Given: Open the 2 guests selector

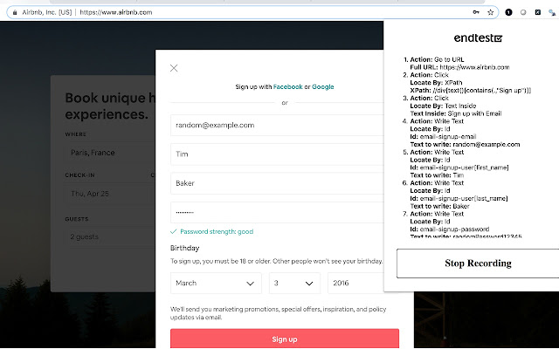Looking at the screenshot, I should tap(110, 236).
